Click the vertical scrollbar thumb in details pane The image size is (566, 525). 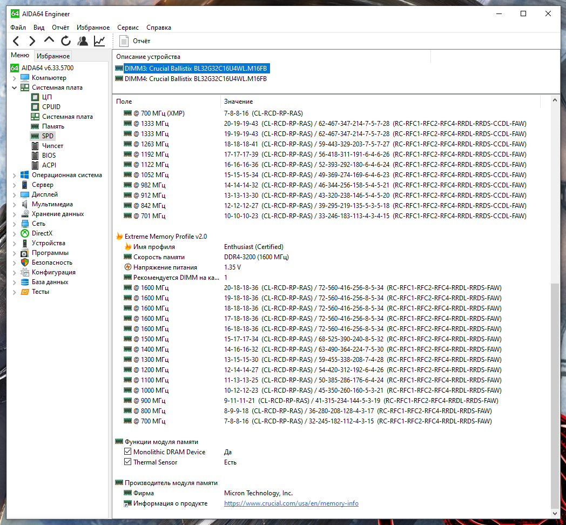tap(555, 395)
